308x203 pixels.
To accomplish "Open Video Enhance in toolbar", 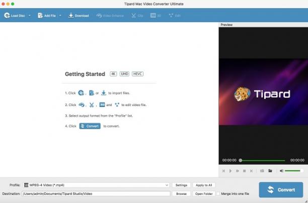I will tap(110, 16).
